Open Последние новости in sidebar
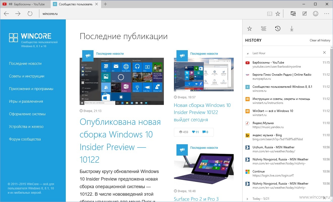 pyautogui.click(x=25, y=64)
